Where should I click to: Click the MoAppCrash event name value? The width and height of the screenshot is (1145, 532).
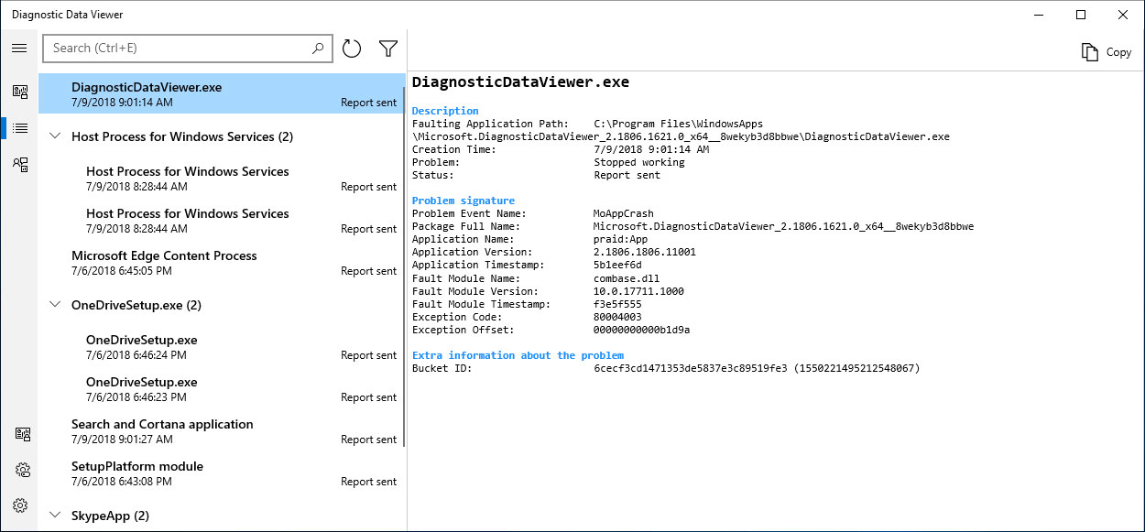click(x=624, y=213)
